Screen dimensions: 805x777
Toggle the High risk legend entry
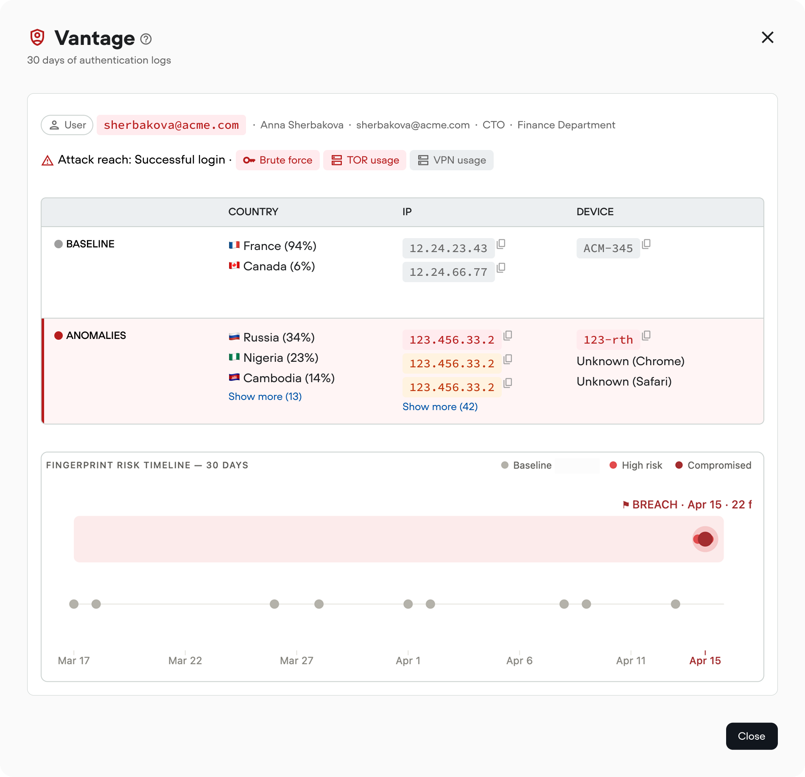tap(636, 465)
